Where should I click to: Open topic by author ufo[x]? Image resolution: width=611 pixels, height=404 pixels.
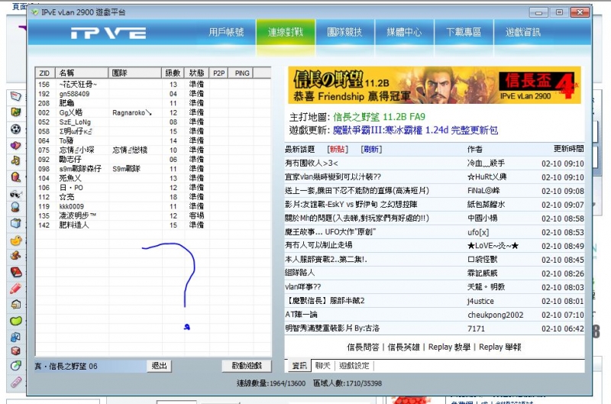coord(435,232)
